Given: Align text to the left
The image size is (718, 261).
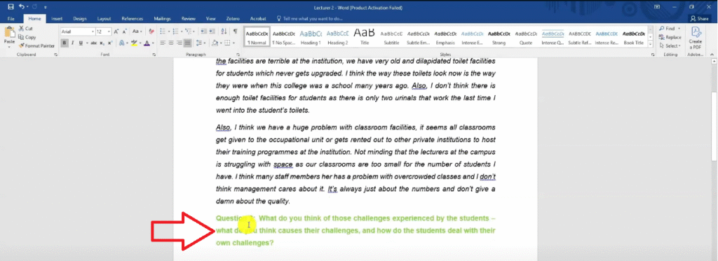Looking at the screenshot, I should 163,43.
